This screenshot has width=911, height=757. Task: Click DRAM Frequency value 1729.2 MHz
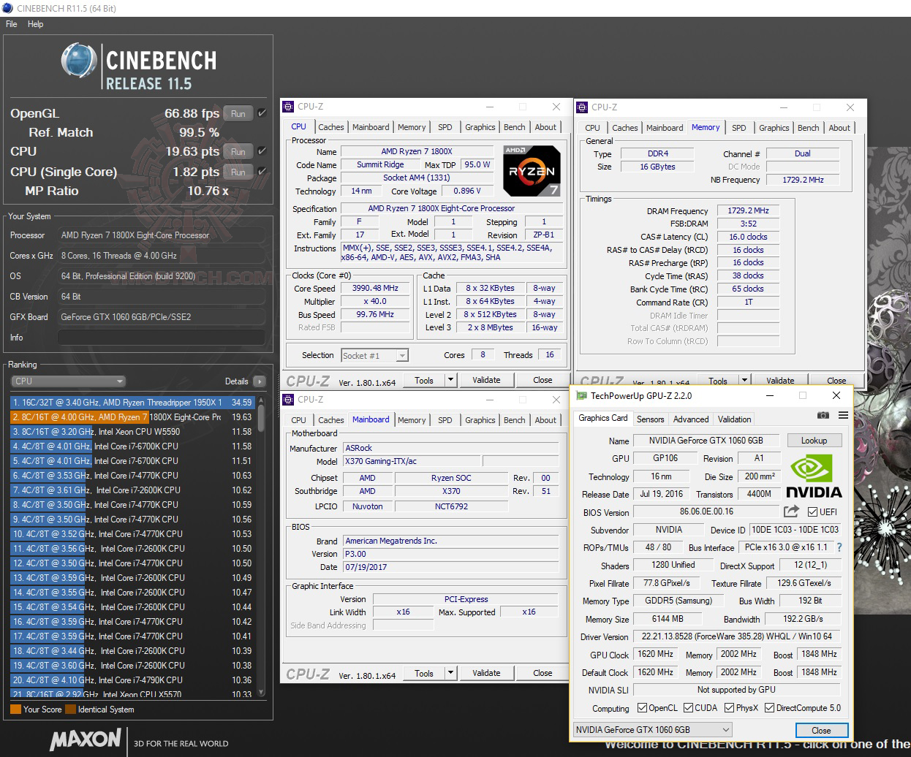748,210
